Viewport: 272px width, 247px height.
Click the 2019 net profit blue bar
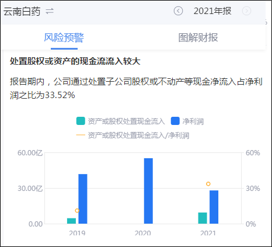pyautogui.click(x=83, y=199)
